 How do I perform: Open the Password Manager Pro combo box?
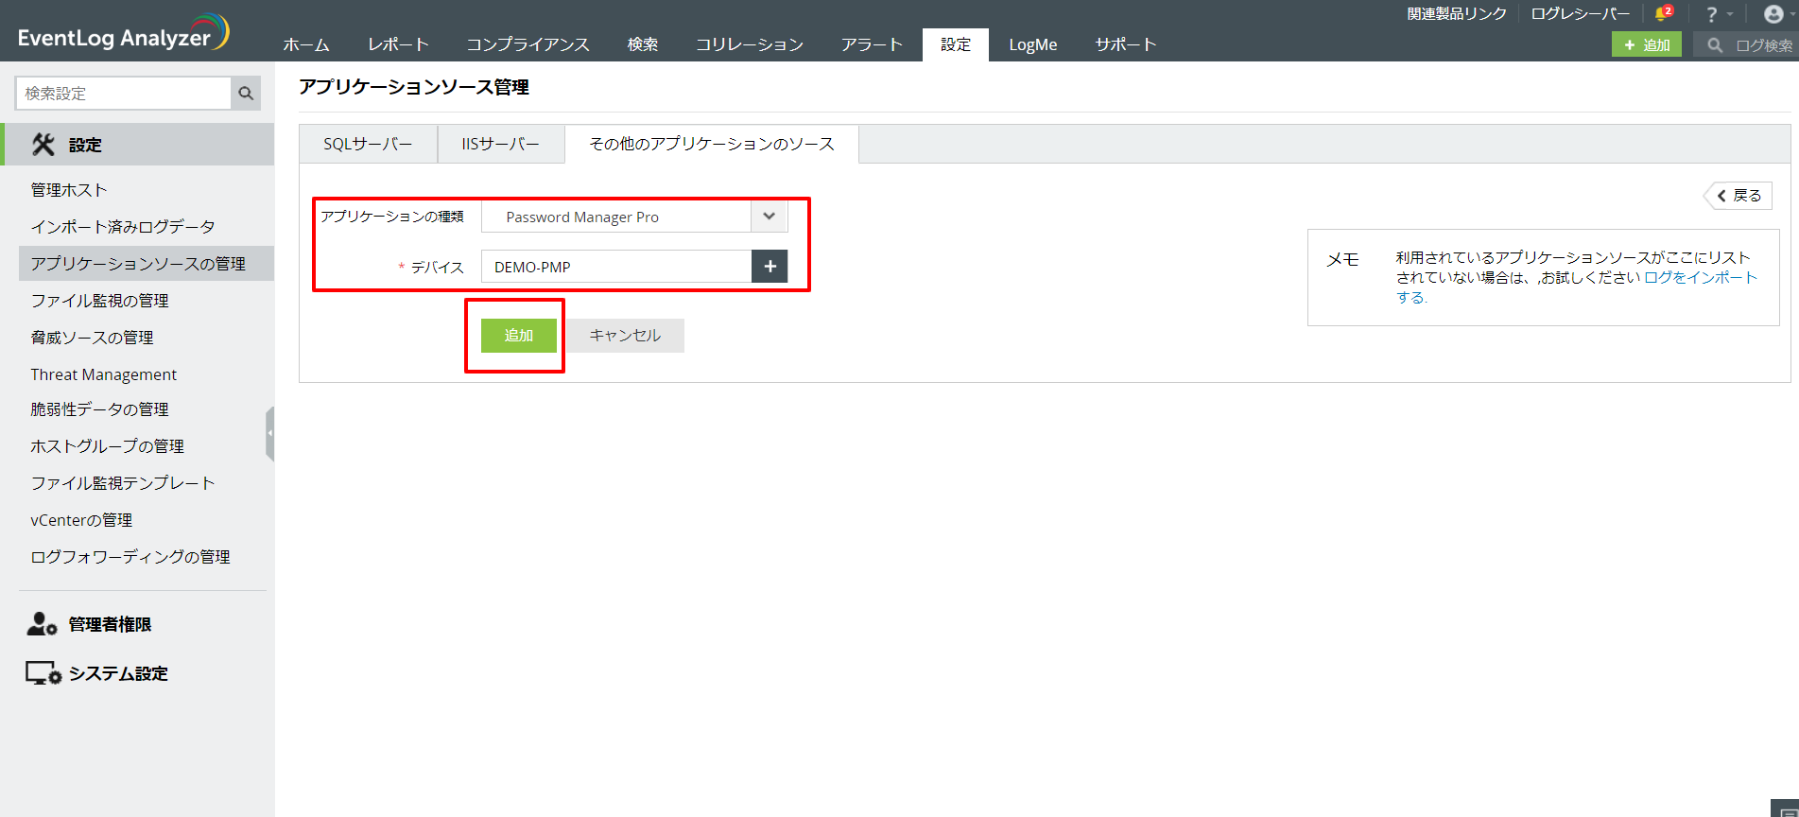pos(634,217)
